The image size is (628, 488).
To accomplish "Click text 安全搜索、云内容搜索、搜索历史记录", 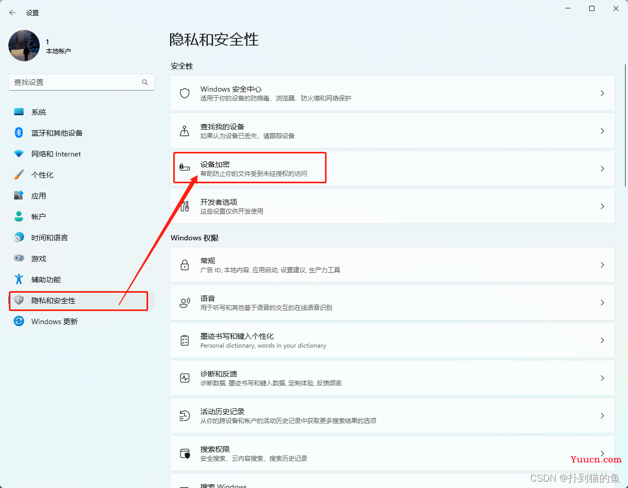I will pos(254,458).
